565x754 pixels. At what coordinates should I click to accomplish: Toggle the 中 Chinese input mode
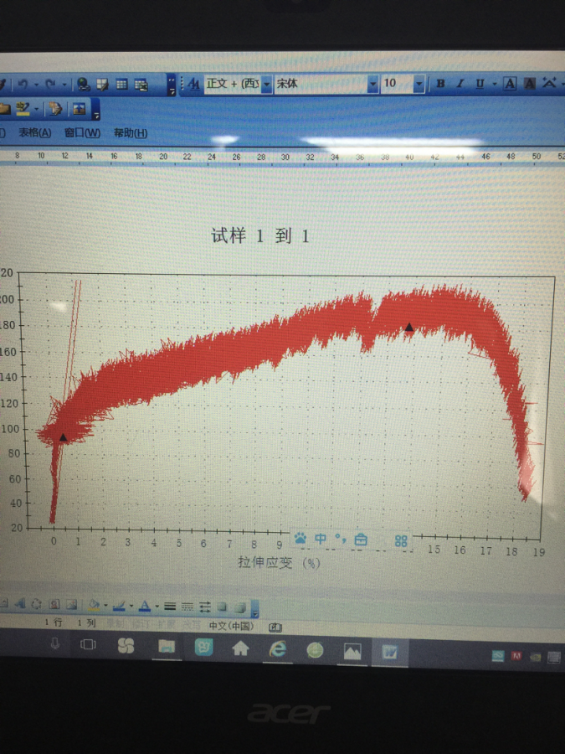pyautogui.click(x=321, y=539)
